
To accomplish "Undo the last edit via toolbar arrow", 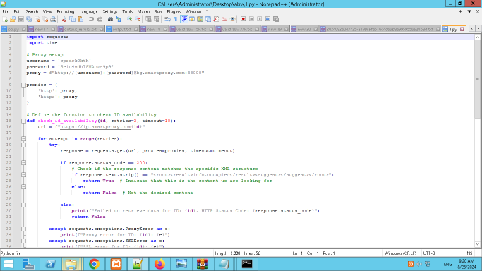I will click(x=91, y=19).
